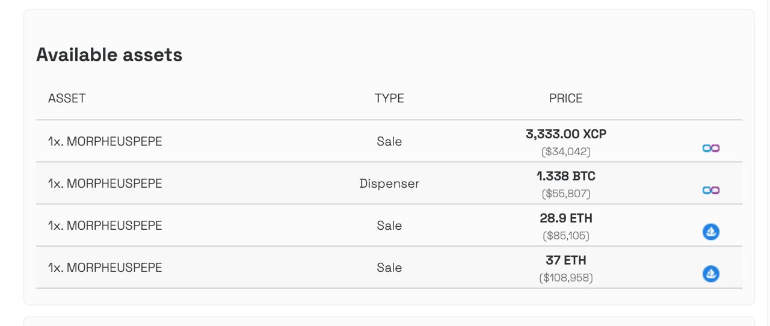Screen dimensions: 770x326
Task: Click the 3,333.00 XCP price
Action: (566, 134)
